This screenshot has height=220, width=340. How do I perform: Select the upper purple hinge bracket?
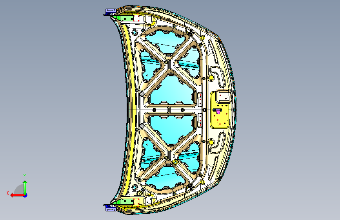click(x=111, y=11)
